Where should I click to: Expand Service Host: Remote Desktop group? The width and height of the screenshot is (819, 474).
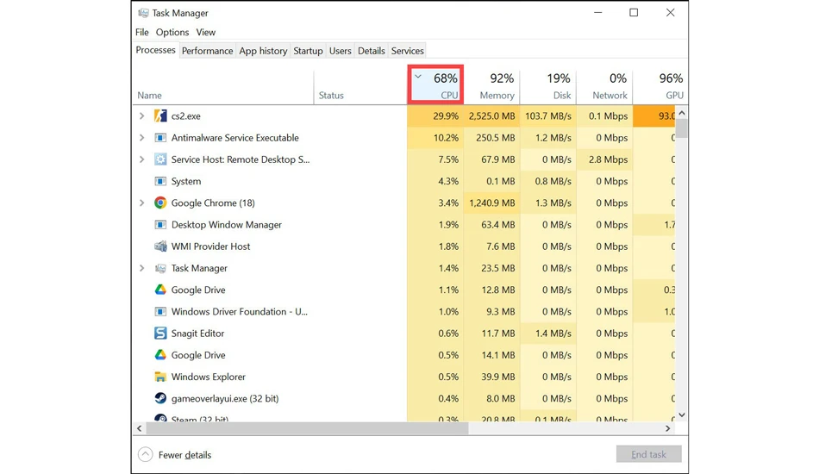click(141, 159)
